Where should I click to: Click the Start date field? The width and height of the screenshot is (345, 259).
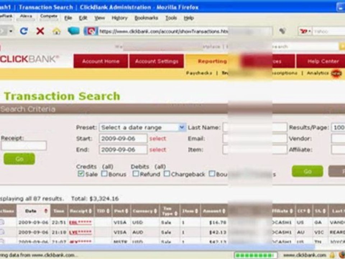click(123, 138)
